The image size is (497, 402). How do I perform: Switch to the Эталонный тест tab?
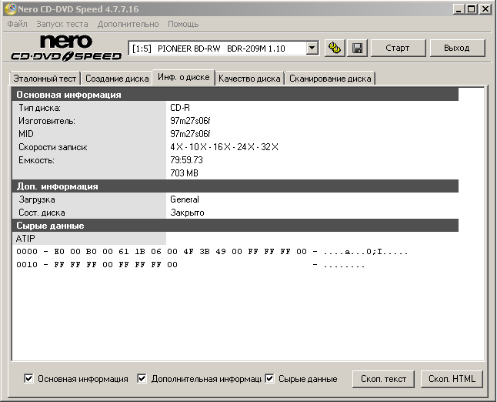pos(45,79)
